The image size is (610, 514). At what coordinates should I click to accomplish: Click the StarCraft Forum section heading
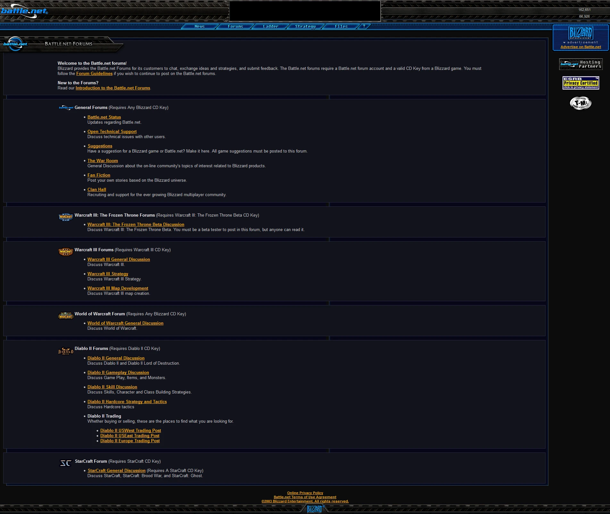click(91, 461)
